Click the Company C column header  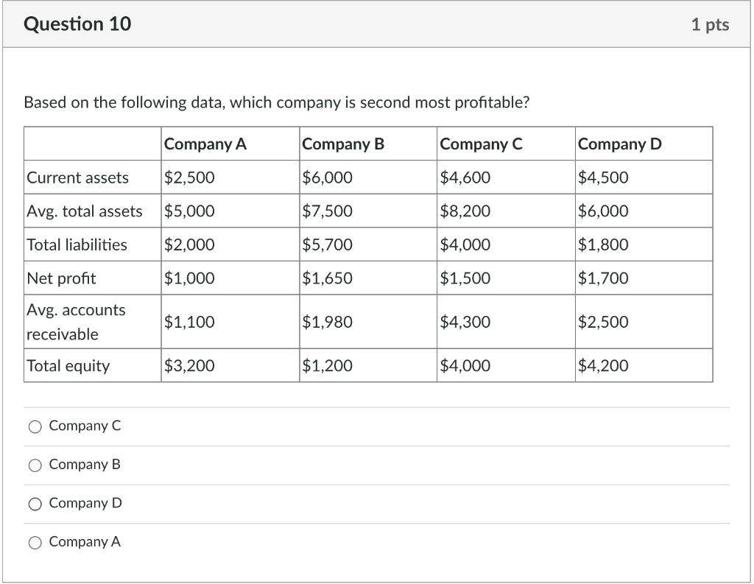pyautogui.click(x=480, y=144)
